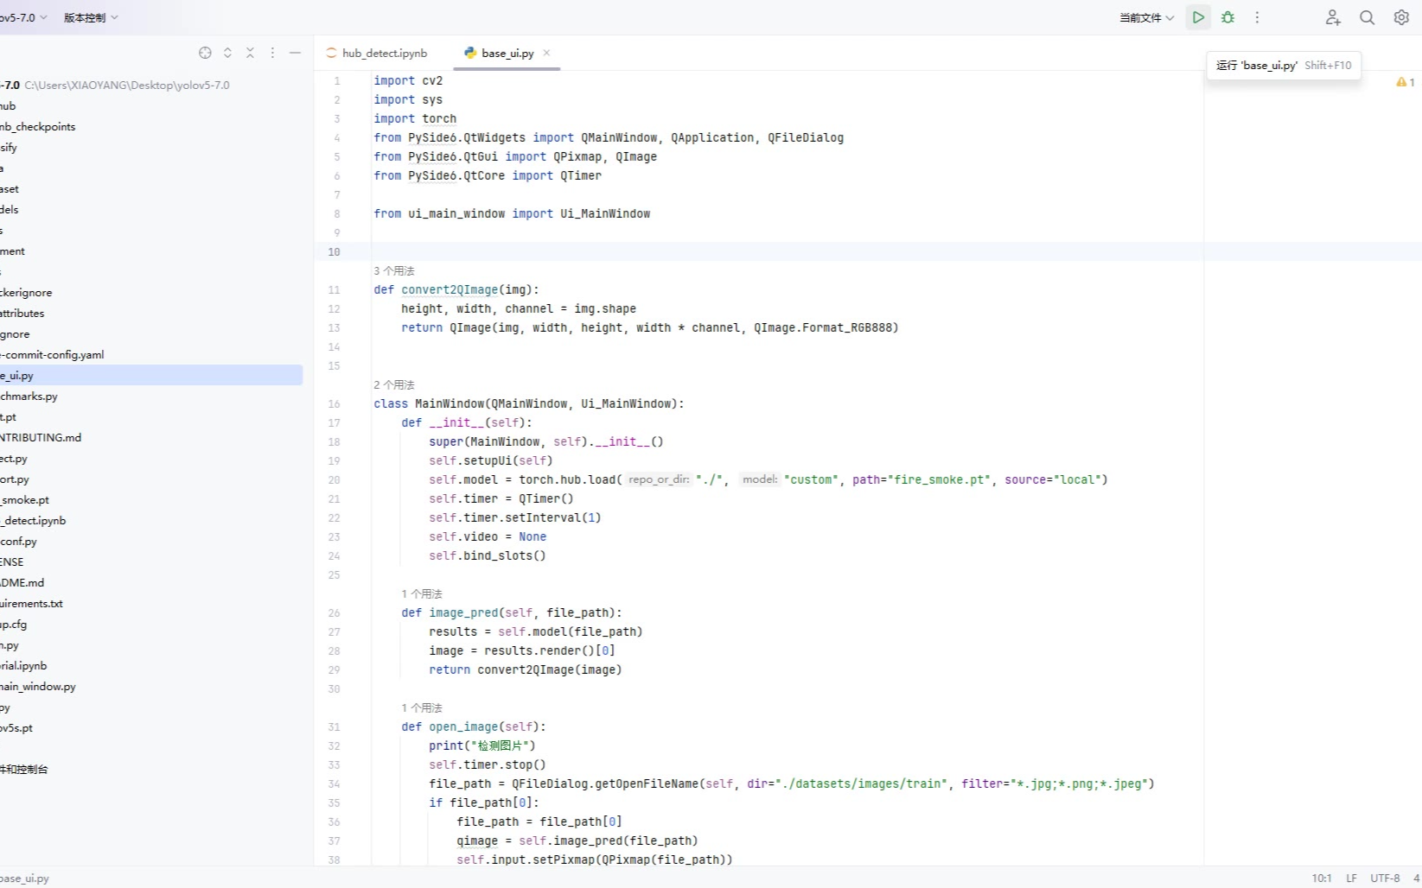Screen dimensions: 1422x888
Task: Click the Debug bug icon
Action: click(x=1228, y=17)
